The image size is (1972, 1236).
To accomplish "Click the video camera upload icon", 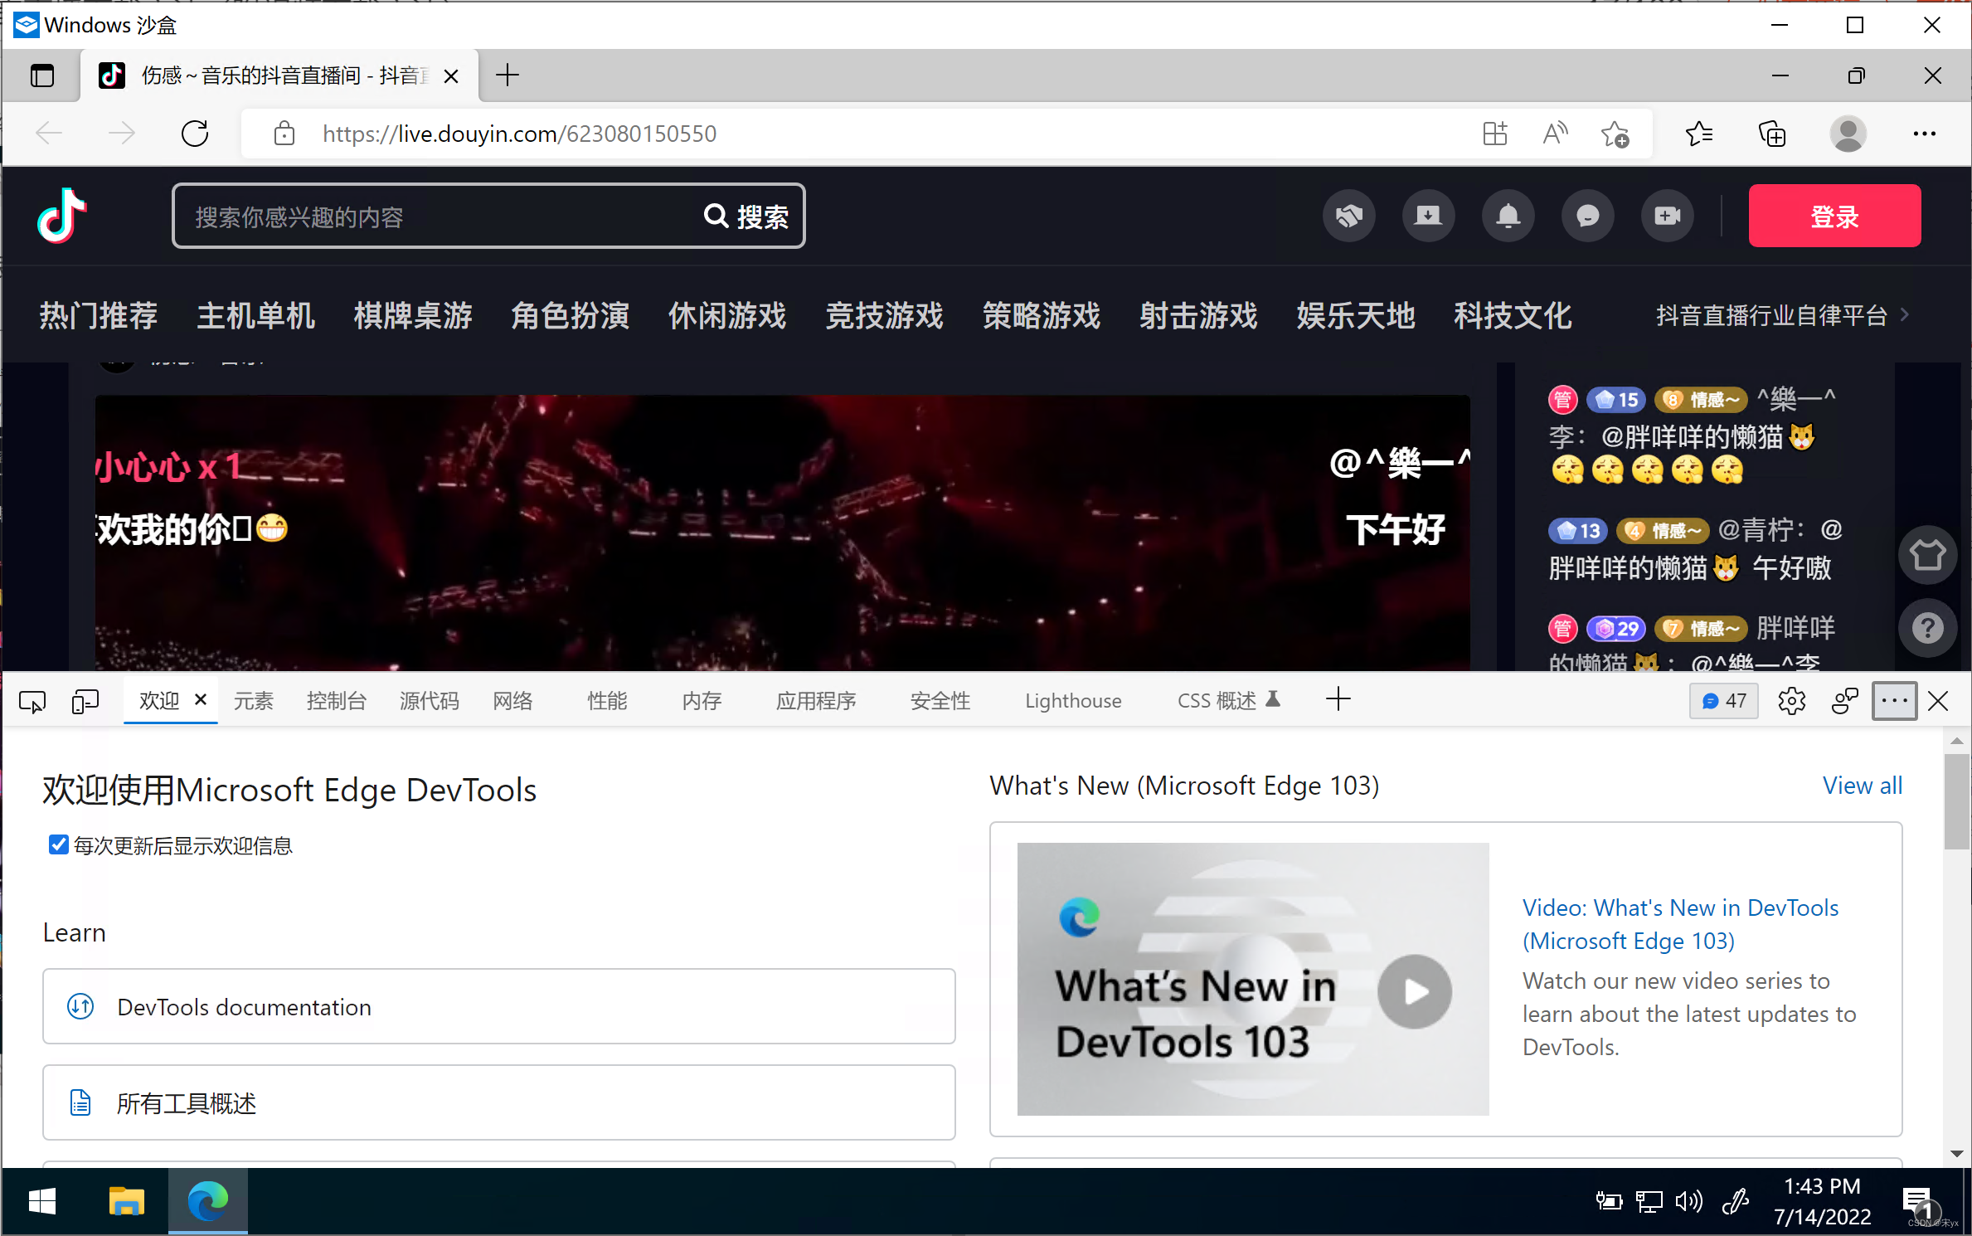I will pos(1667,217).
